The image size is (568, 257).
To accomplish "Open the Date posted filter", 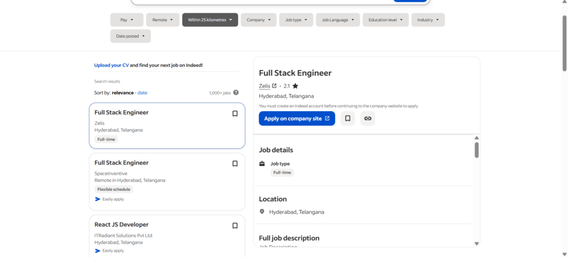I will [130, 36].
